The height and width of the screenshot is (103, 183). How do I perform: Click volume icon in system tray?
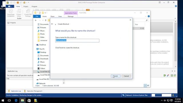(165, 100)
